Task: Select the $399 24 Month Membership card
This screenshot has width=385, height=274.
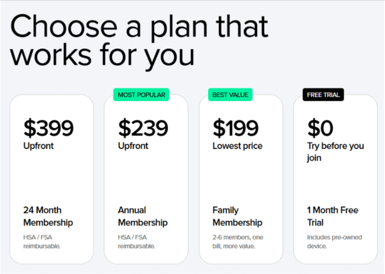Action: click(x=51, y=178)
